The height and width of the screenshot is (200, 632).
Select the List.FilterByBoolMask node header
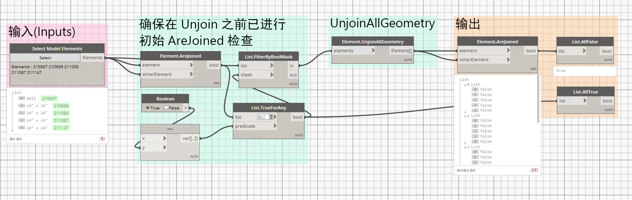click(269, 57)
